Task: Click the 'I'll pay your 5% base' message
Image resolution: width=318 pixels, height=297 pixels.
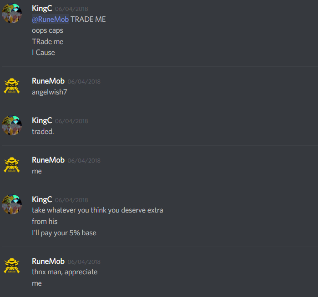Action: click(x=64, y=233)
